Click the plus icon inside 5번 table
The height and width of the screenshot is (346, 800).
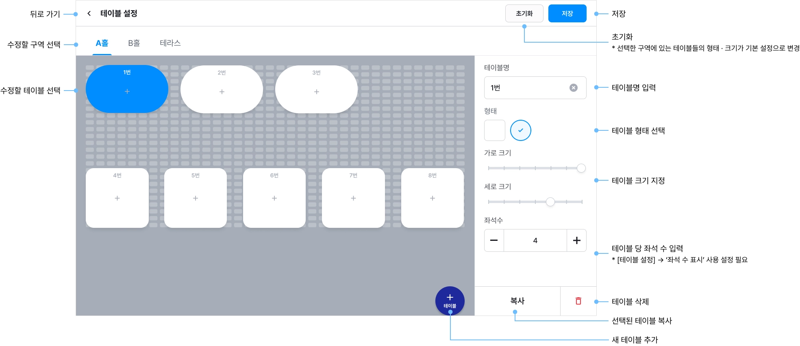pos(196,198)
